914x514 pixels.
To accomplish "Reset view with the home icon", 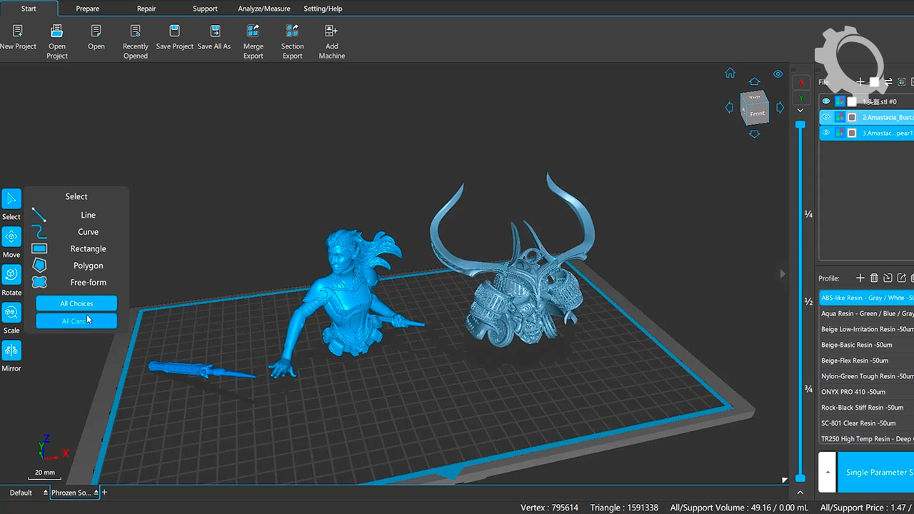I will 730,74.
